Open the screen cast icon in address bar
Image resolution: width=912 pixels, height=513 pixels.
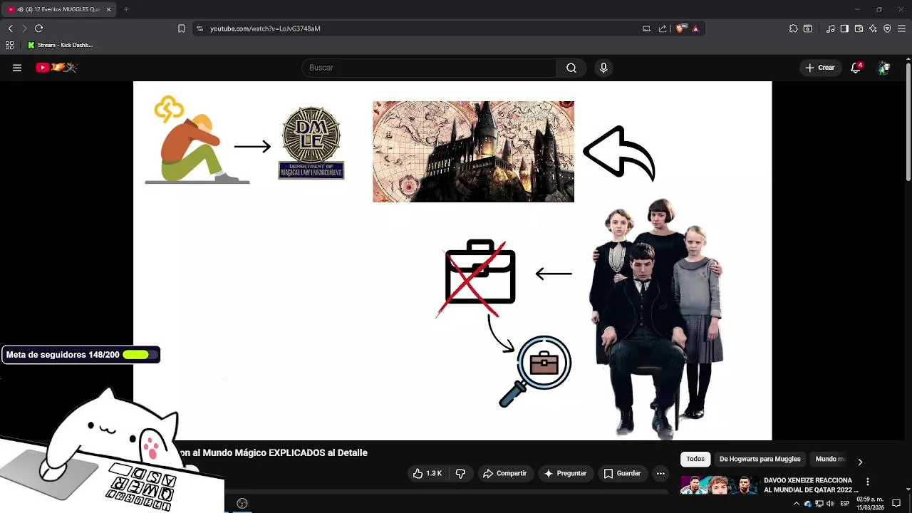pyautogui.click(x=646, y=28)
